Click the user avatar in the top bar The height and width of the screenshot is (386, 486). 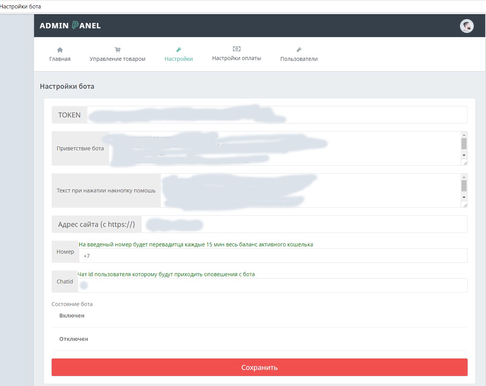point(466,26)
